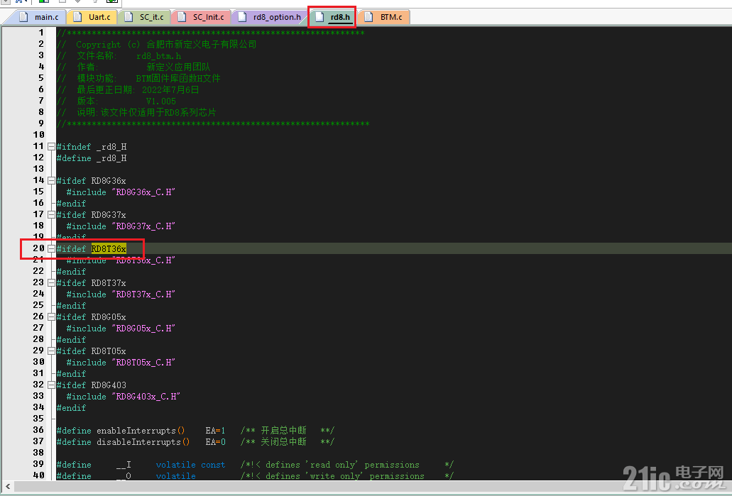Activate the rd8.h tab
The image size is (732, 496).
click(333, 17)
